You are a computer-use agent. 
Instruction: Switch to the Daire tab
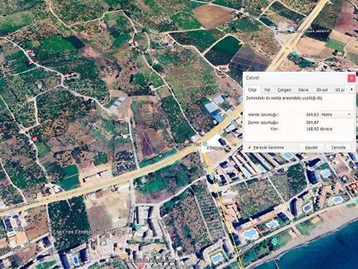[303, 90]
